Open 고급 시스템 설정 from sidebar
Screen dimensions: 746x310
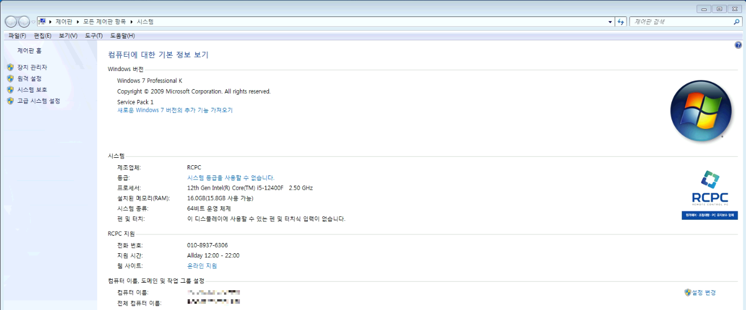[38, 101]
